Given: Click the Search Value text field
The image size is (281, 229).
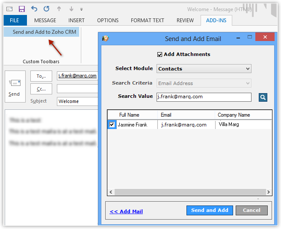Looking at the screenshot, I should click(x=204, y=97).
